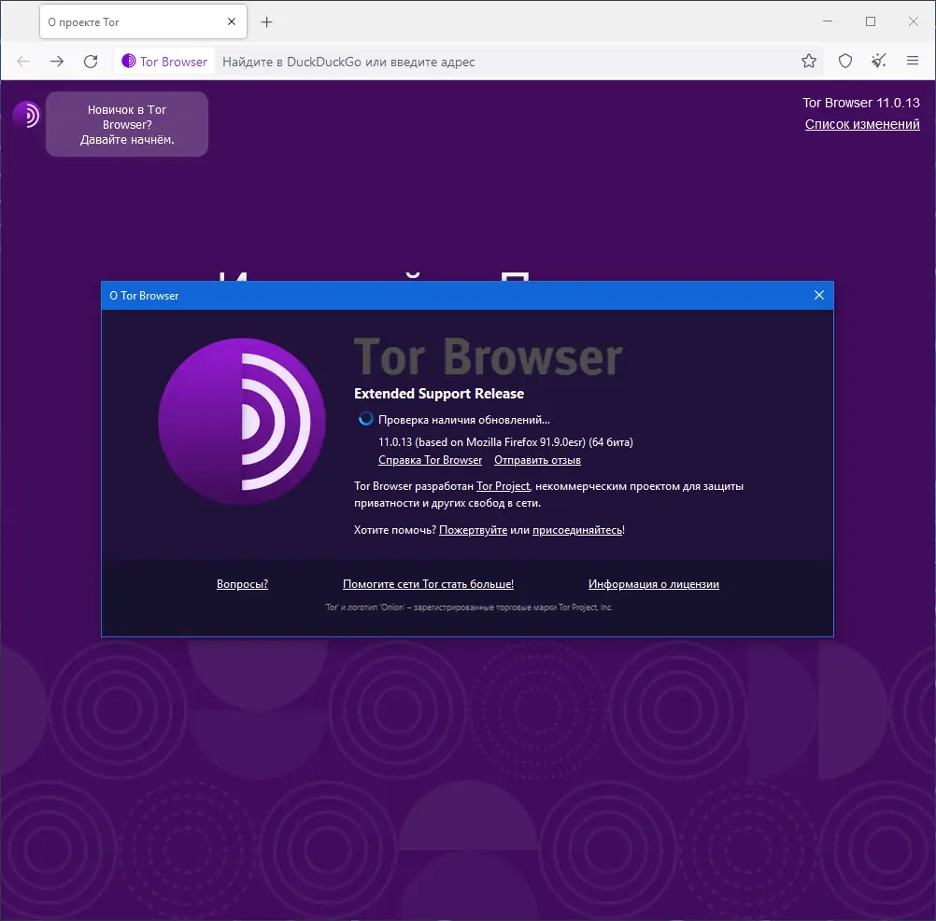The width and height of the screenshot is (936, 921).
Task: Click the large Tor onion logo in dialog
Action: tap(242, 422)
